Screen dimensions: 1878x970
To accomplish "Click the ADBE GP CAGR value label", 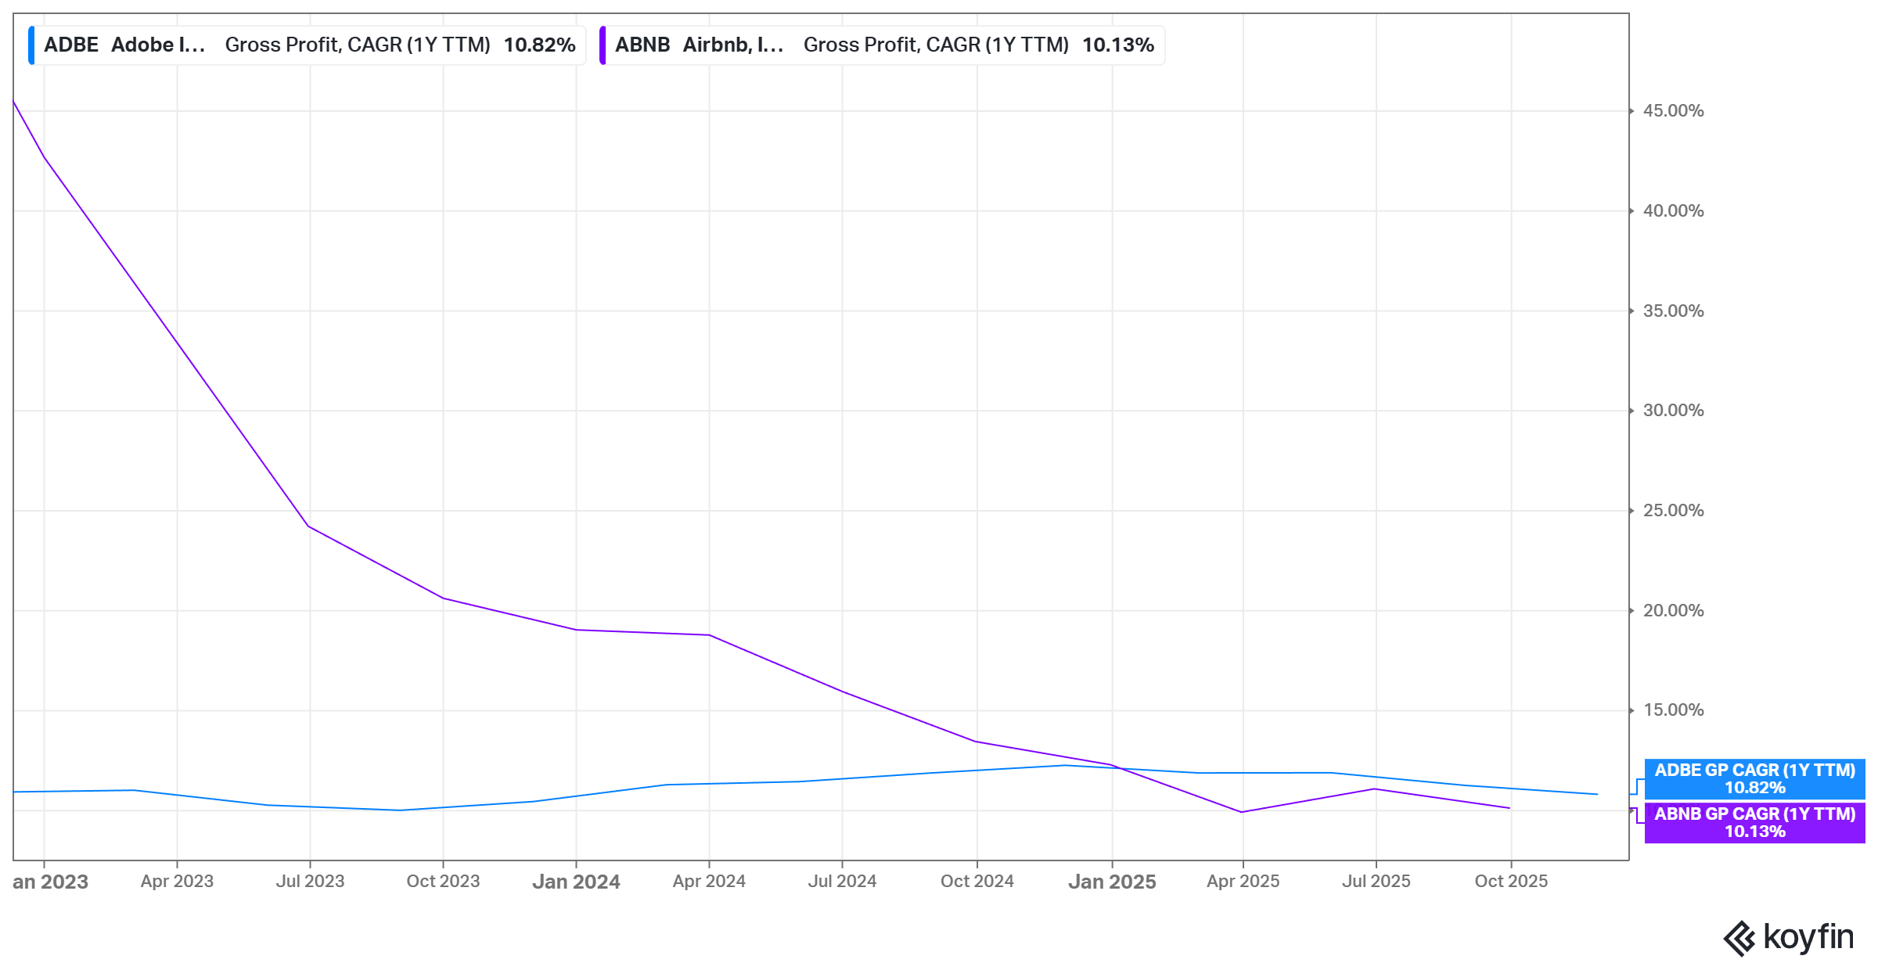I will (x=1754, y=779).
